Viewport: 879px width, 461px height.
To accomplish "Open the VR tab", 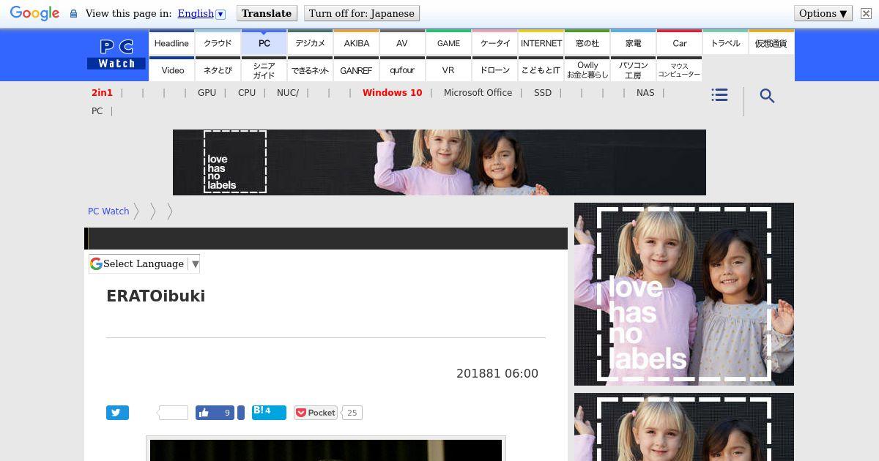I will click(x=448, y=70).
